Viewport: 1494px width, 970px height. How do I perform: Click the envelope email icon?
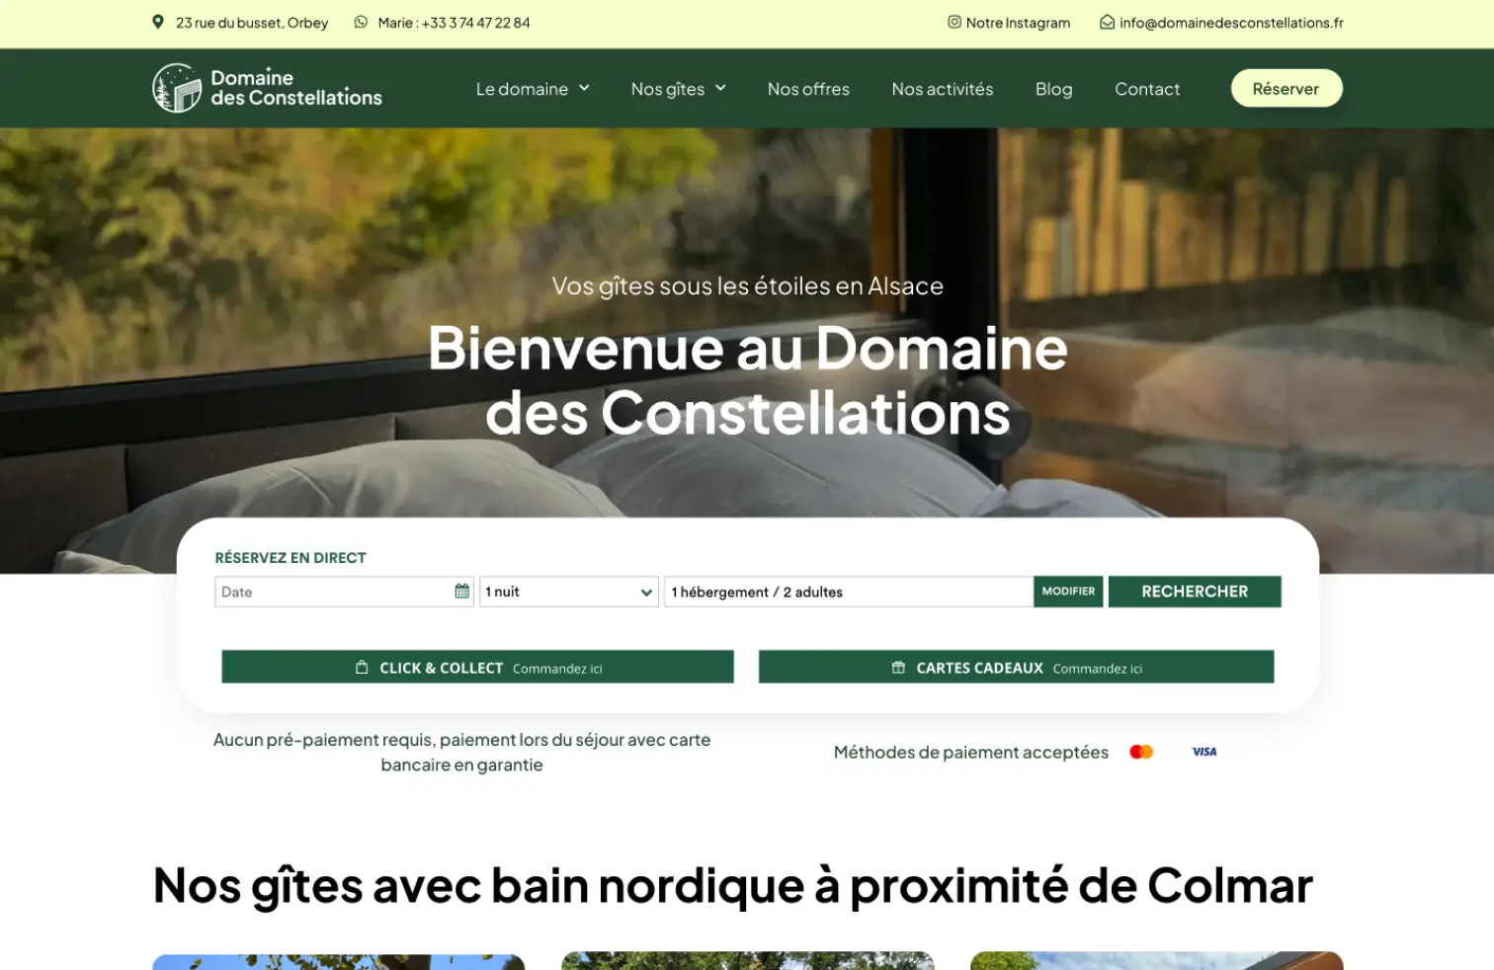[1107, 22]
